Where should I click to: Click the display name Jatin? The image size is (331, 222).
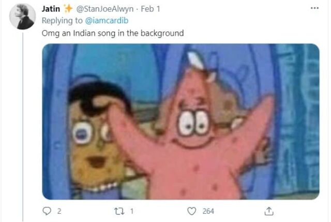pyautogui.click(x=51, y=9)
